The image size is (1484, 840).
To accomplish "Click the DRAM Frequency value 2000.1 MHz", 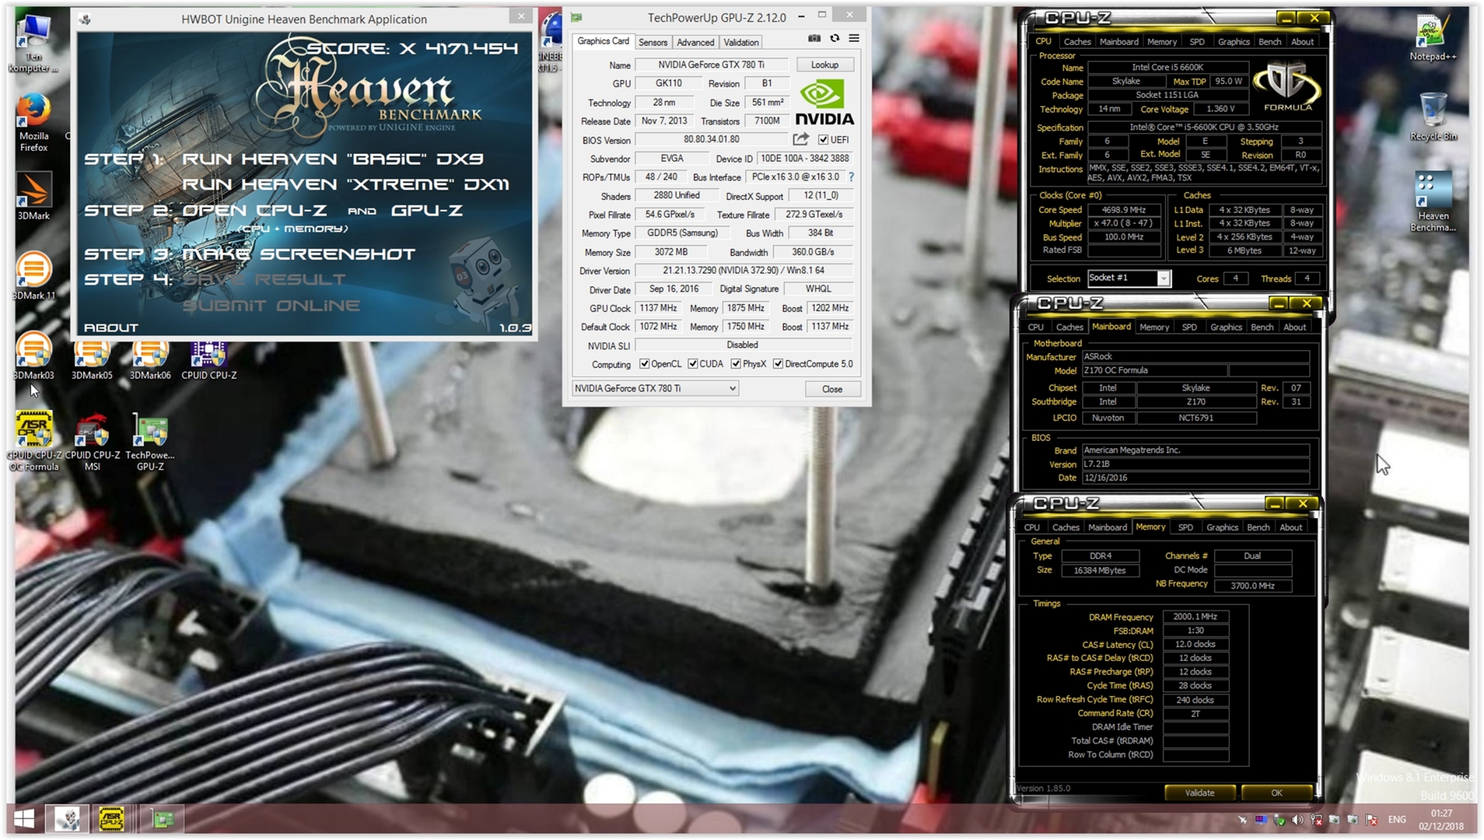I will [x=1195, y=617].
